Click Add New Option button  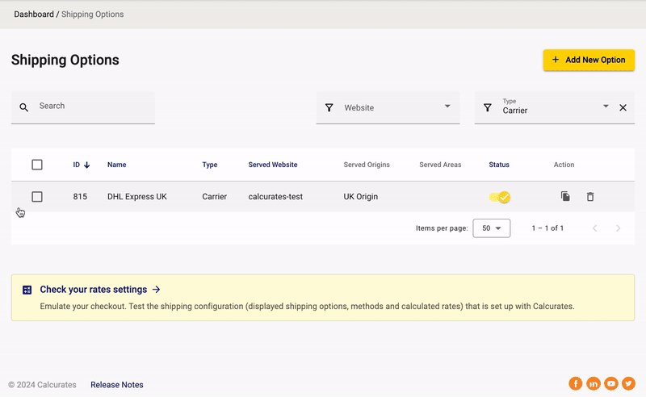click(589, 61)
